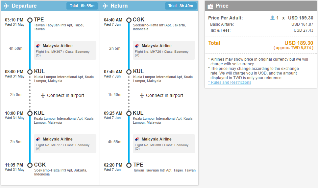Click the CGK arrival marker at 11:05 PM

click(x=30, y=165)
